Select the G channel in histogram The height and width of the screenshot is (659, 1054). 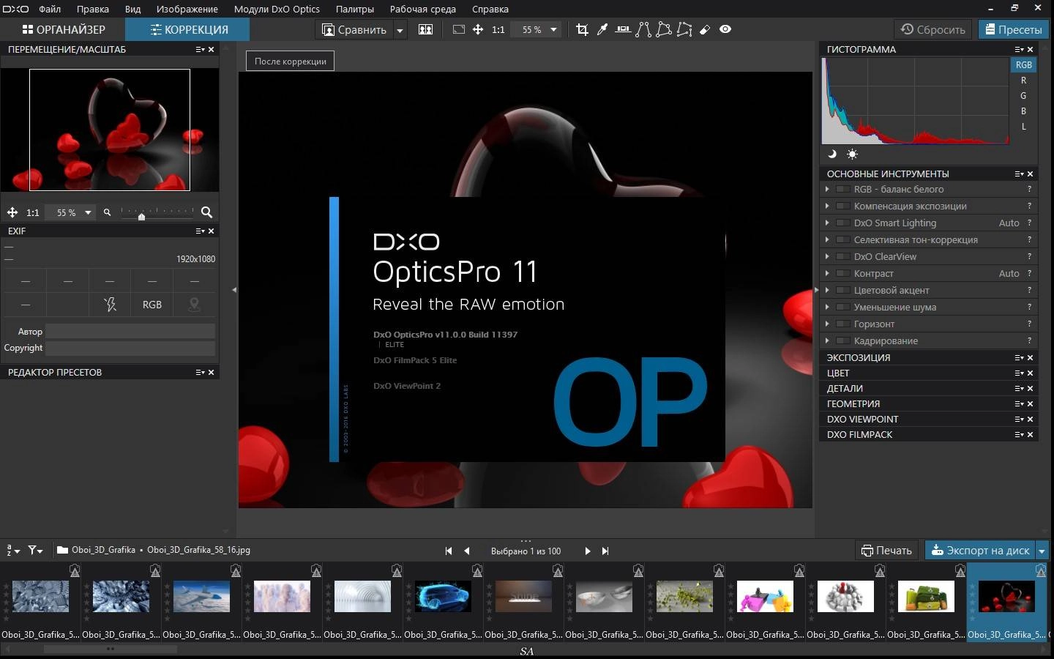coord(1023,95)
